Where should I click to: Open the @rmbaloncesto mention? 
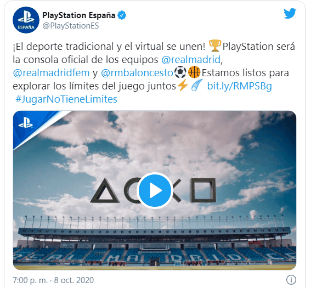137,73
